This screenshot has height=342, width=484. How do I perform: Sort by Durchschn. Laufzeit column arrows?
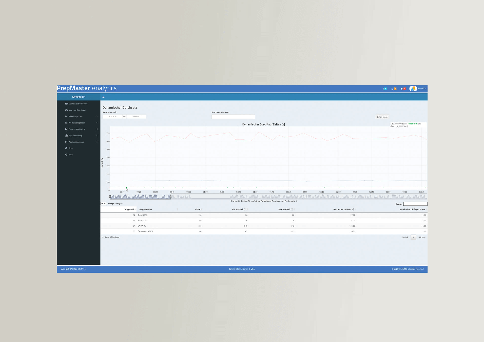click(x=355, y=209)
